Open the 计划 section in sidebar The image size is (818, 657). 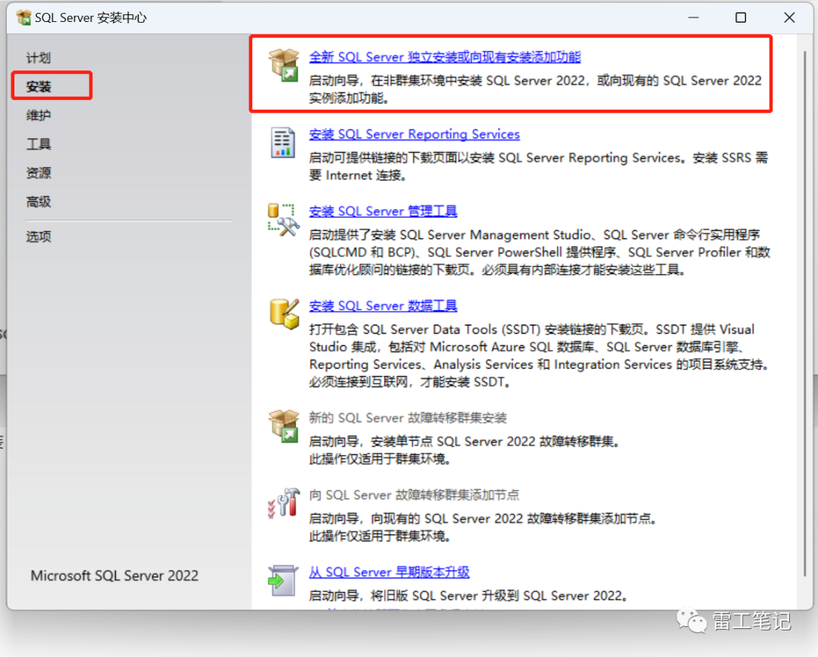point(39,58)
